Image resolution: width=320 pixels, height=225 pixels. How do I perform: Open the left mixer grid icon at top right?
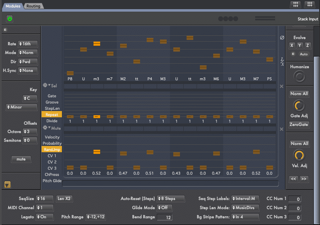[x=295, y=4]
